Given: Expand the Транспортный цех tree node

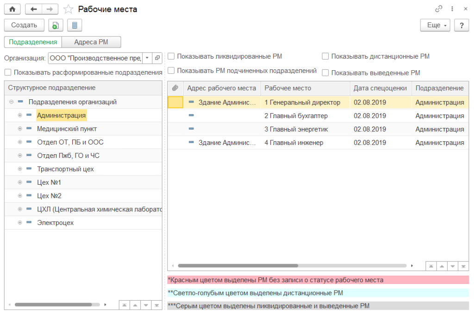Looking at the screenshot, I should (20, 169).
